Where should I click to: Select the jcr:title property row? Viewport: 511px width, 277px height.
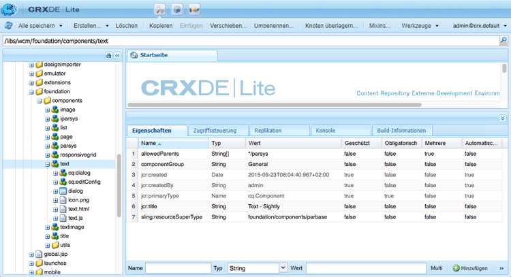(314, 206)
